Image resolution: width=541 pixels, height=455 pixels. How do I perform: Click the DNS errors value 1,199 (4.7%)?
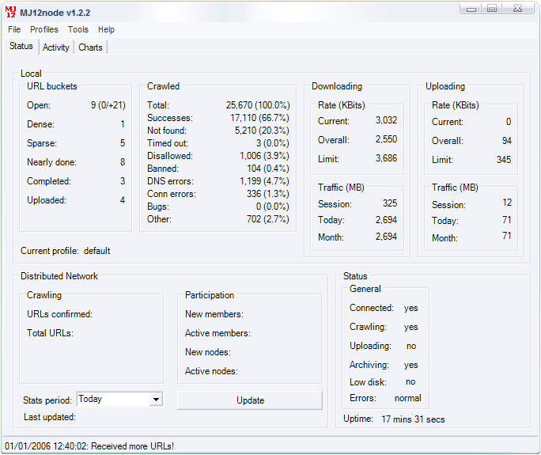click(265, 181)
